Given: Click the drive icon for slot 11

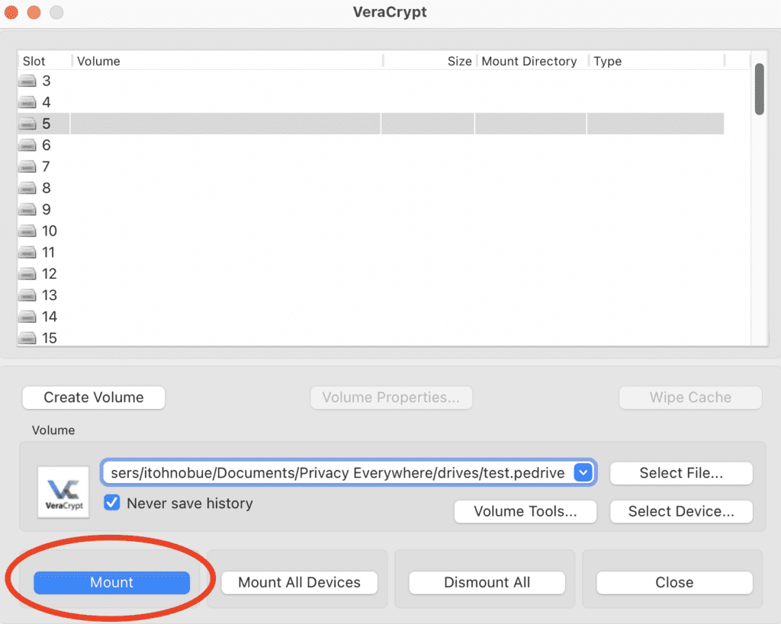Looking at the screenshot, I should click(x=27, y=253).
